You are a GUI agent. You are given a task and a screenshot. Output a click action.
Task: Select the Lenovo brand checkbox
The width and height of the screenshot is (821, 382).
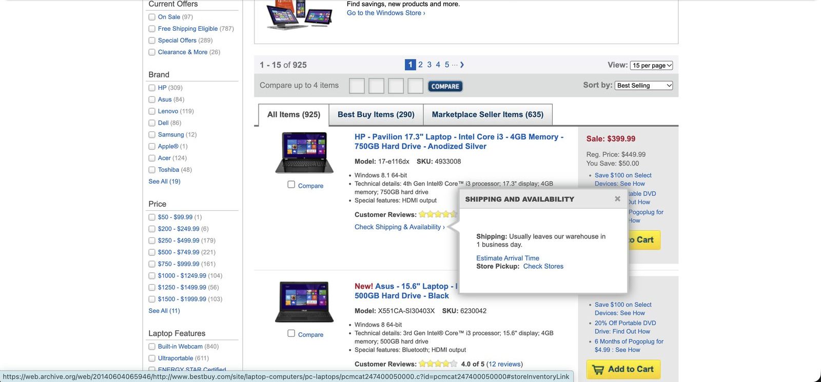click(x=152, y=111)
